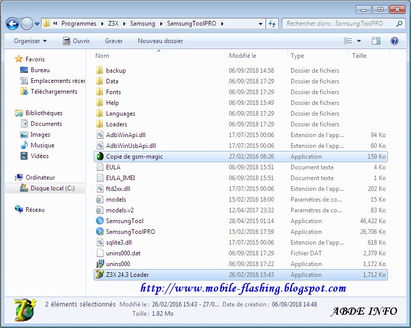Expand the Z3X breadcrumb arrow
Screen dimensions: 411x328
point(124,24)
